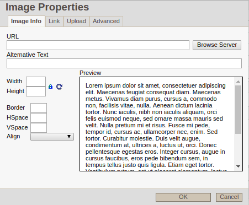Confirm with the OK button

(x=183, y=197)
